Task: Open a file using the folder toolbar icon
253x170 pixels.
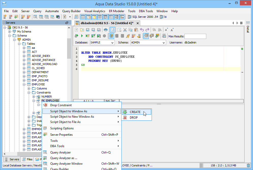Action: click(x=82, y=30)
